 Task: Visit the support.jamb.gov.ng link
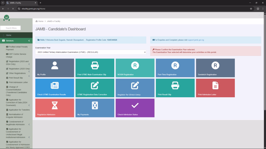click(196, 40)
